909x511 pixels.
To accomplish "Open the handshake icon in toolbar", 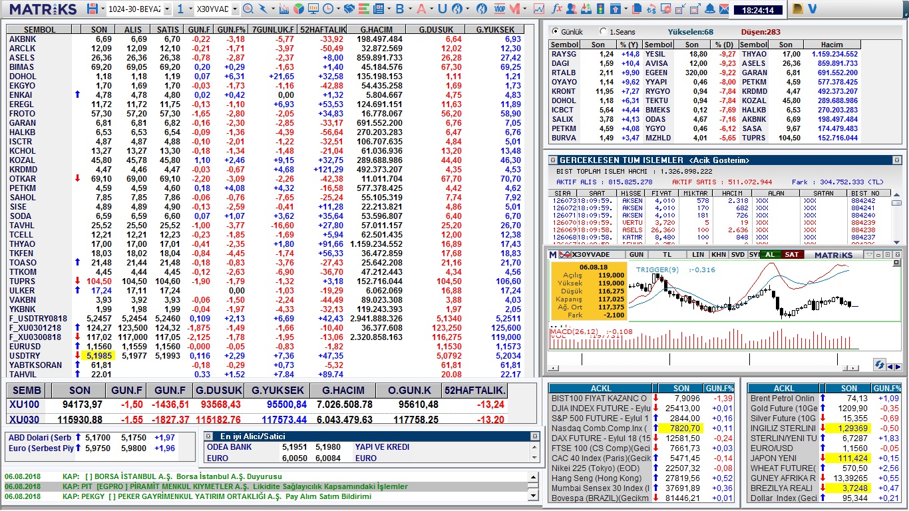I will point(349,9).
